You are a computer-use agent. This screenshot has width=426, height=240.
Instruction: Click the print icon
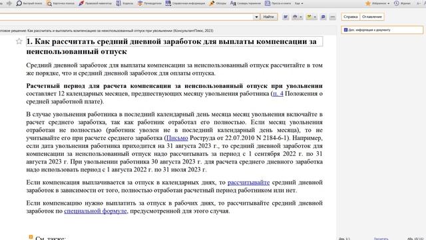(x=295, y=17)
